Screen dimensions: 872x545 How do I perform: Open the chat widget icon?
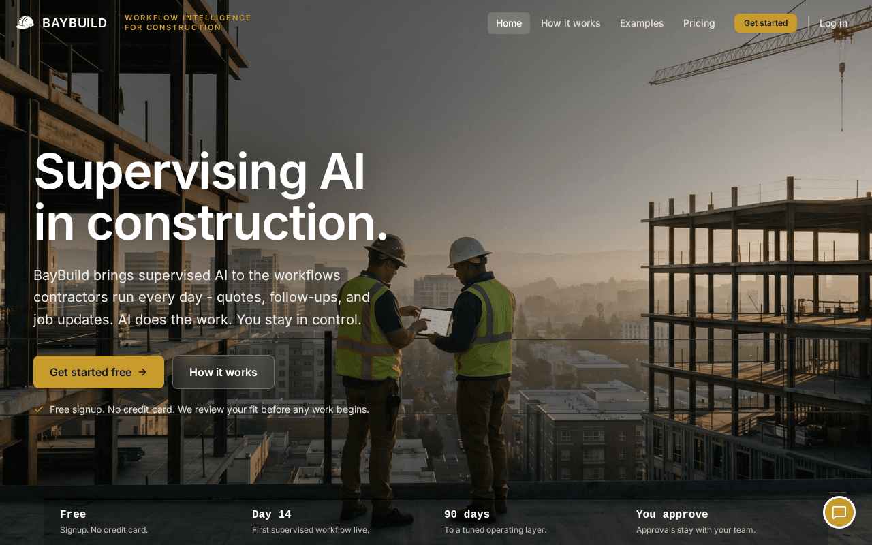[x=839, y=512]
